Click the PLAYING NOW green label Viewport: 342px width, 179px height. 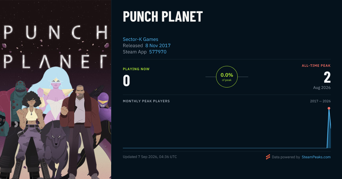coord(136,69)
